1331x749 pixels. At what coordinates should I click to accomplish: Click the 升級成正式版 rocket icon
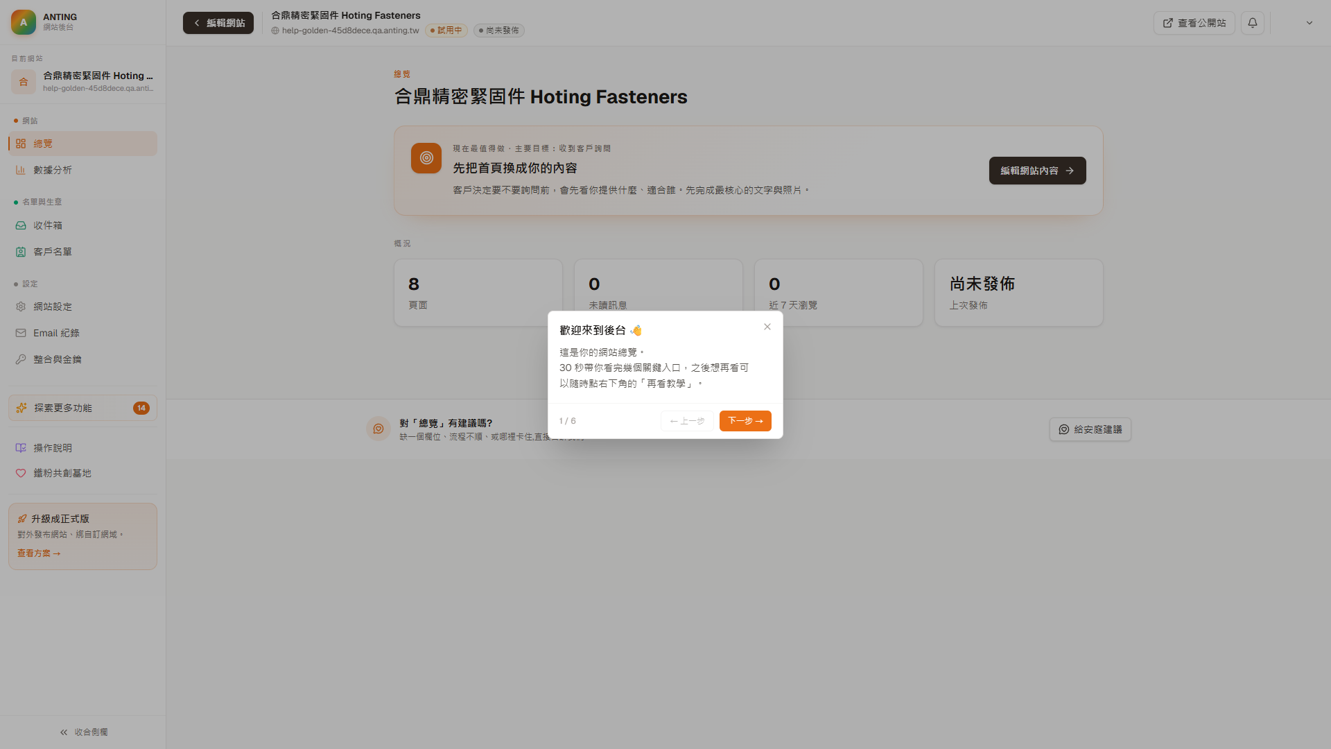[x=22, y=519]
